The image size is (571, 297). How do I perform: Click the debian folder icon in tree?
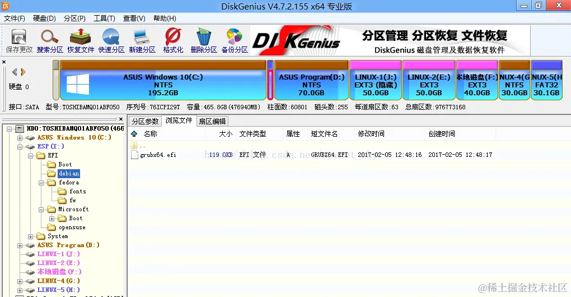(x=52, y=174)
